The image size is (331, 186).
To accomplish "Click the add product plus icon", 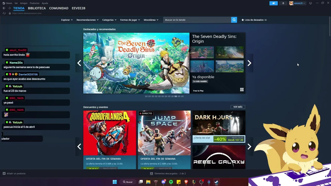I will [4, 174].
